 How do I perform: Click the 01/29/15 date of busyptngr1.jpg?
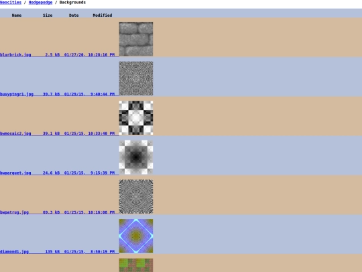[x=74, y=94]
